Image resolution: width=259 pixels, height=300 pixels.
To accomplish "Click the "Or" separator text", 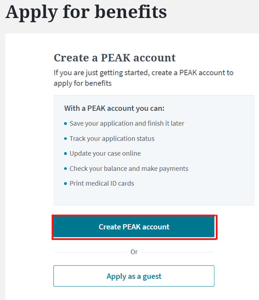I will 134,252.
